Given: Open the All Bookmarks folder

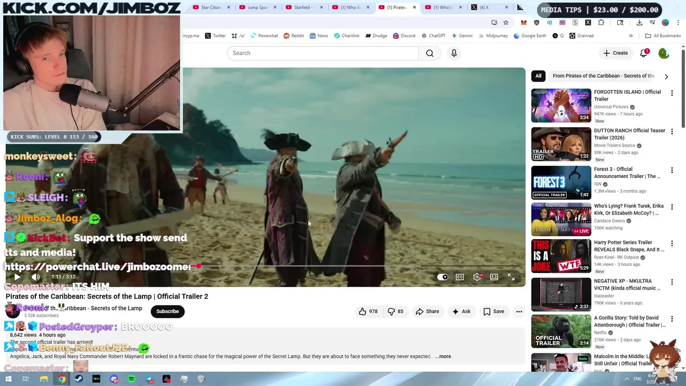Looking at the screenshot, I should (662, 36).
